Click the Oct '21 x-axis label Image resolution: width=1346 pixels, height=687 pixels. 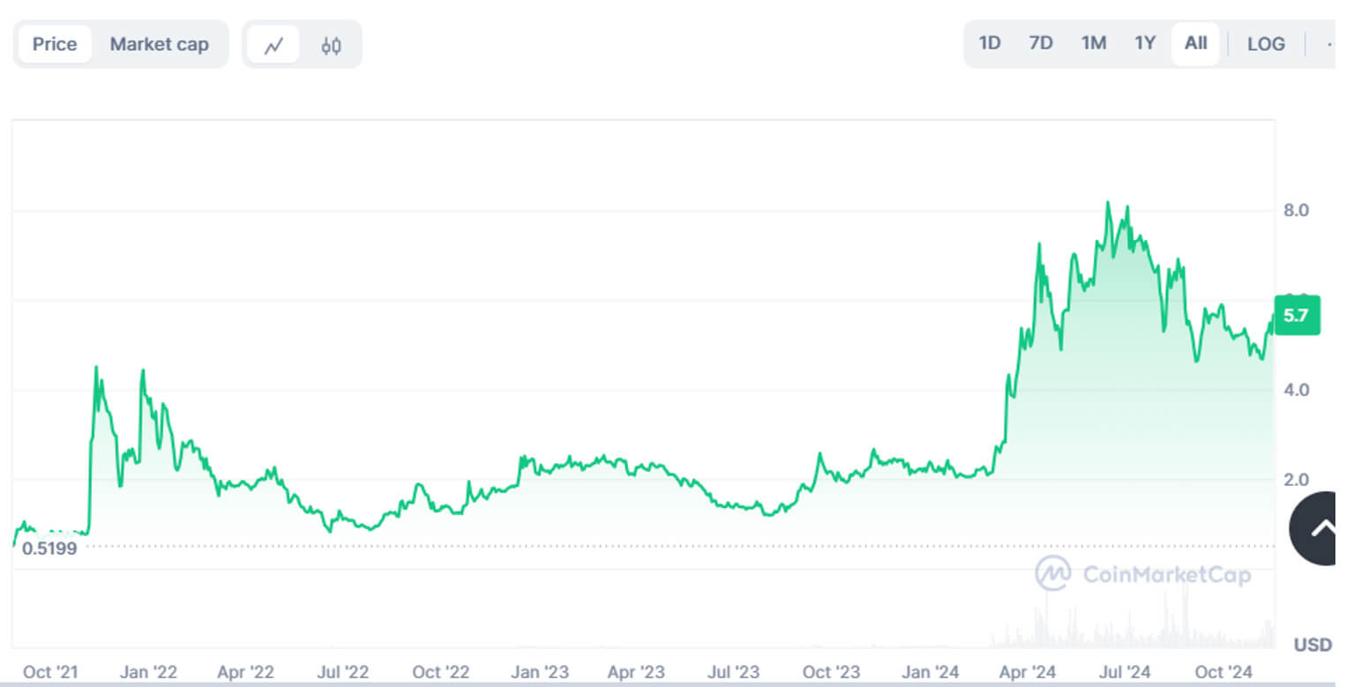(50, 672)
